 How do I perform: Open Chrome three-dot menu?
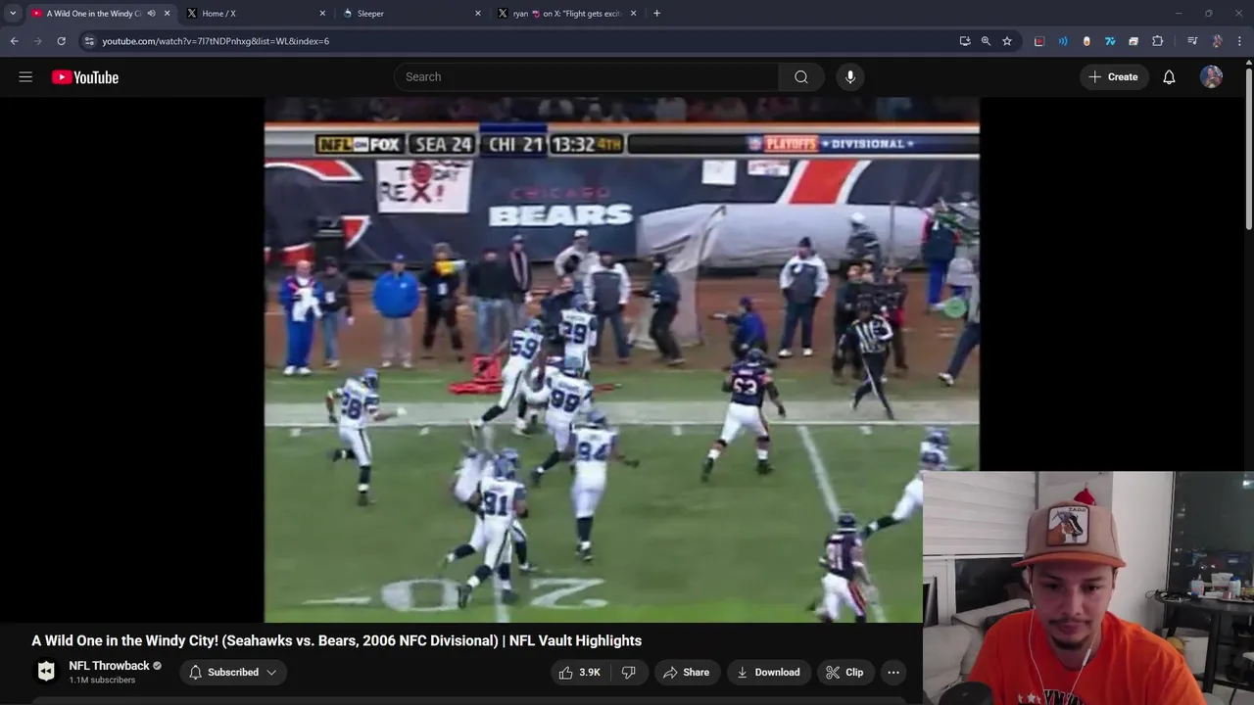1240,41
